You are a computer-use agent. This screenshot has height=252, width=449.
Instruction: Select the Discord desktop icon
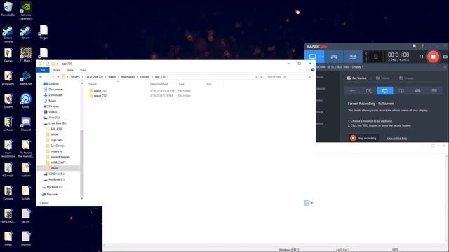[26, 125]
